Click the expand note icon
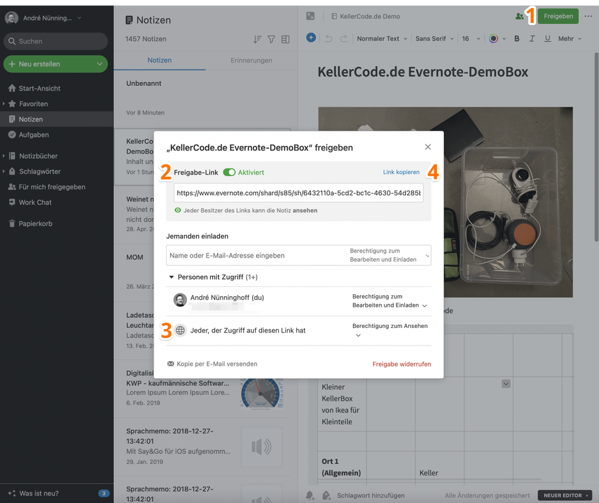Image resolution: width=599 pixels, height=503 pixels. 311,16
